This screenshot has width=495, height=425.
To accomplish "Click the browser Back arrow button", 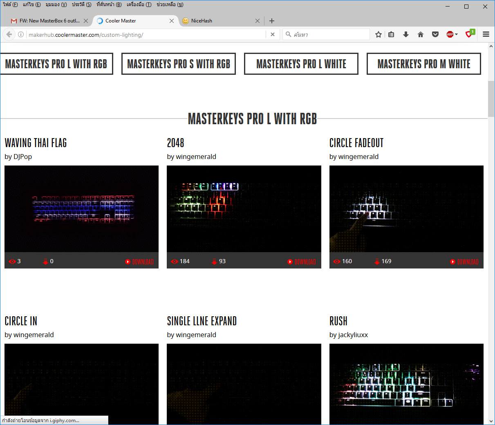I will coord(9,35).
